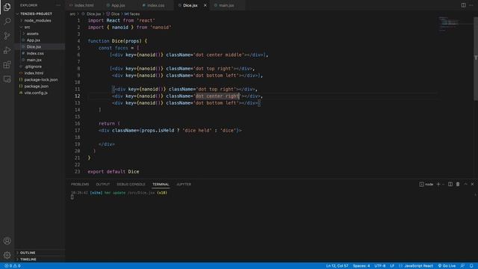
Task: Split the editor to the right
Action: point(463,5)
